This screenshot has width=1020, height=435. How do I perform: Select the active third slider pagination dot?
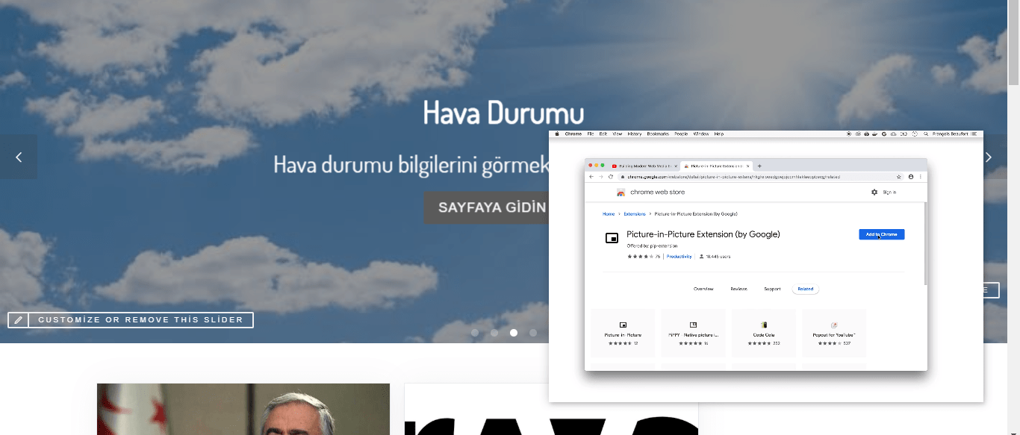(x=514, y=333)
